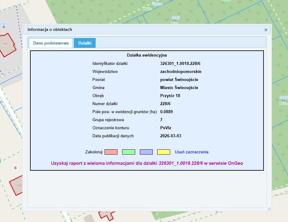288x222 pixels.
Task: Close the Informacja o obiektach dialog
Action: point(266,30)
